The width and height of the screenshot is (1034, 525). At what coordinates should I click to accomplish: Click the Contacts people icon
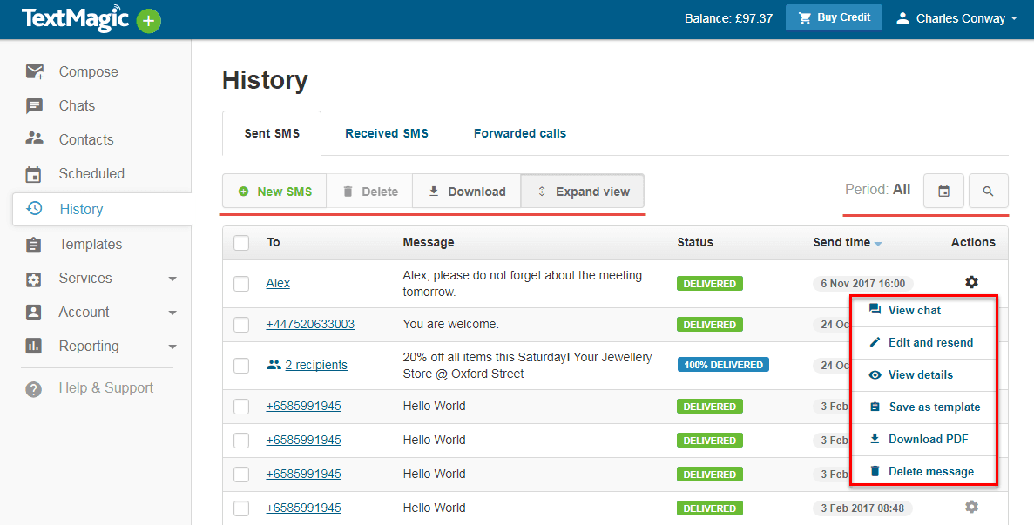pos(34,138)
